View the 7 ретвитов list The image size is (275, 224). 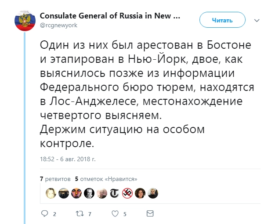(55, 179)
